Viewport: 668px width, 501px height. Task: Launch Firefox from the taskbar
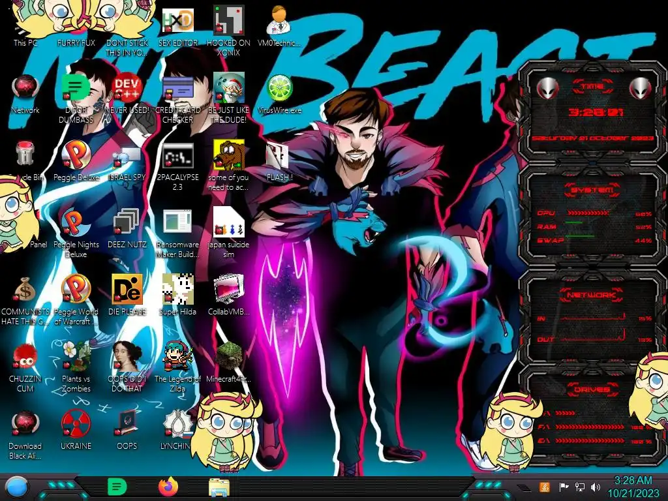click(x=168, y=487)
